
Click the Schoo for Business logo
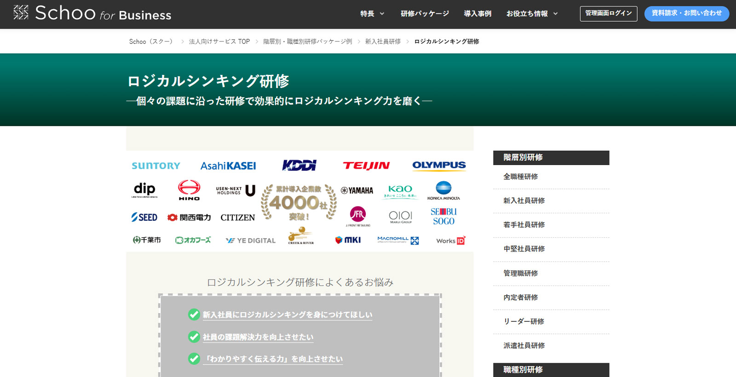pos(92,13)
